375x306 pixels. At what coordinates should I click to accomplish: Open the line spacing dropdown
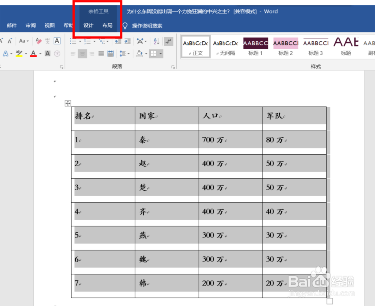(128, 54)
